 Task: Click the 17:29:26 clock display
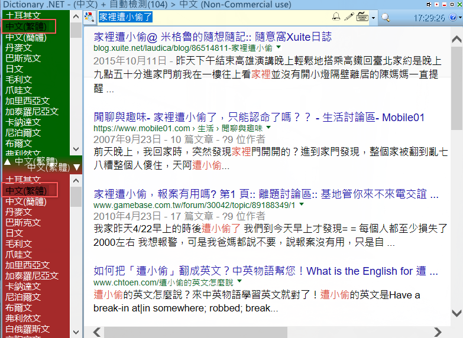429,18
